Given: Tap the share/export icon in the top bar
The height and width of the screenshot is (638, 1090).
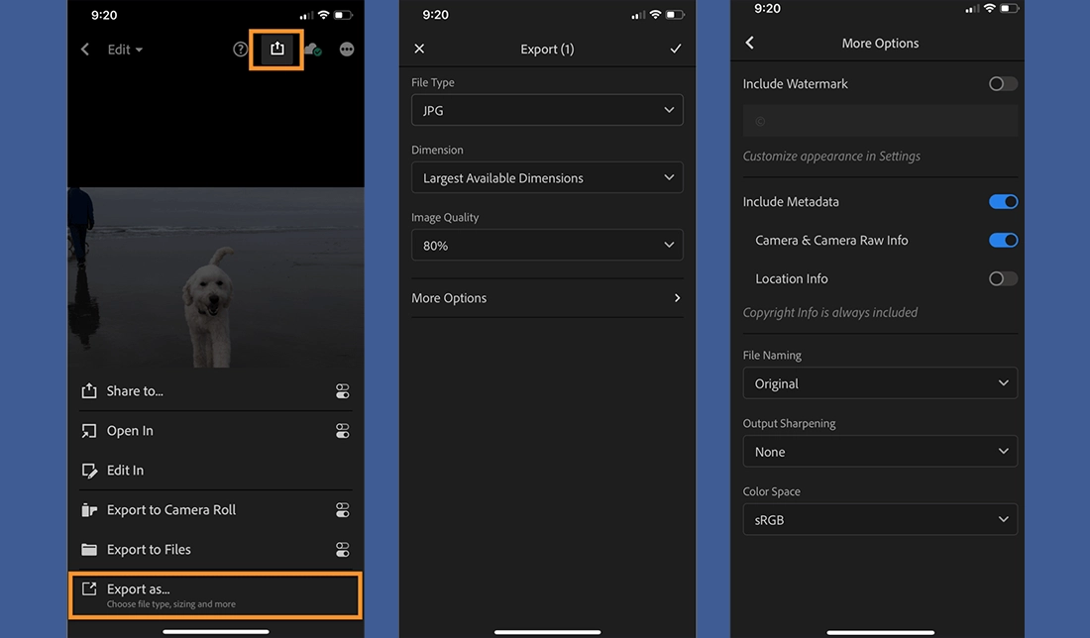Looking at the screenshot, I should click(x=277, y=50).
